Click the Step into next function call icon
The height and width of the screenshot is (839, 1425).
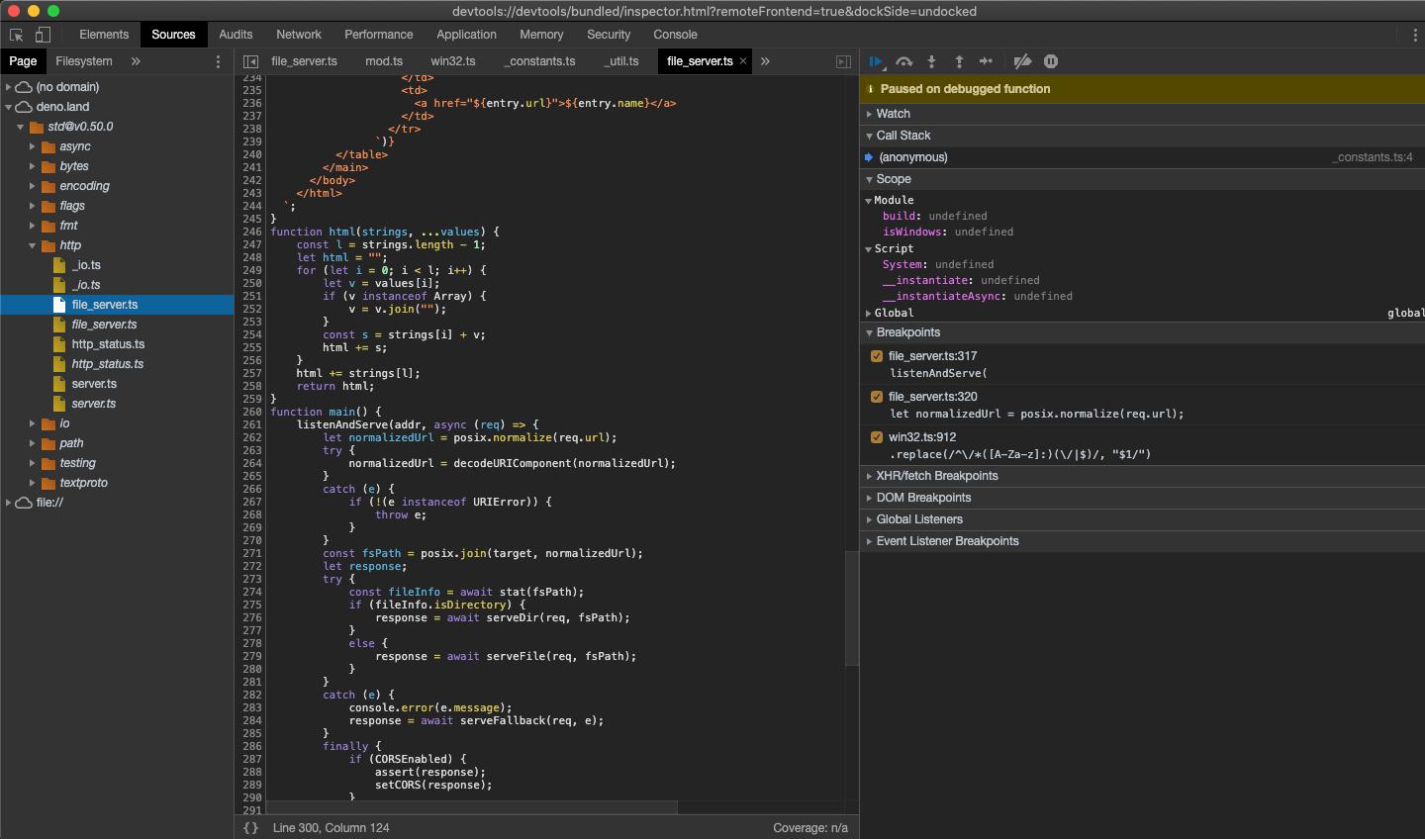pos(931,61)
